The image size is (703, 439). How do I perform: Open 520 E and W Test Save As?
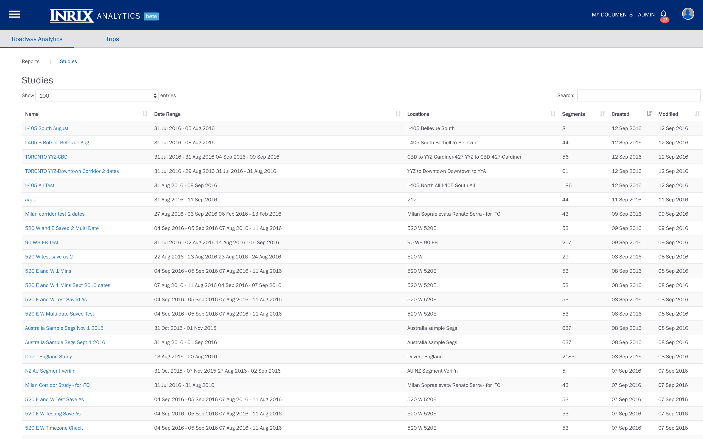54,399
